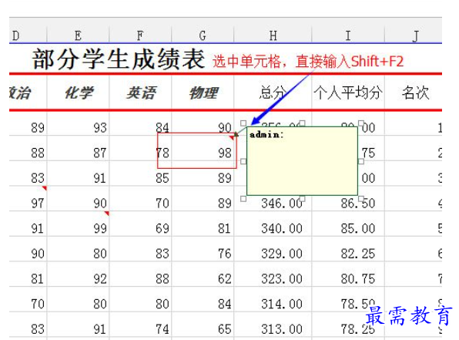
Task: Select chemistry score cell 87
Action: click(78, 148)
